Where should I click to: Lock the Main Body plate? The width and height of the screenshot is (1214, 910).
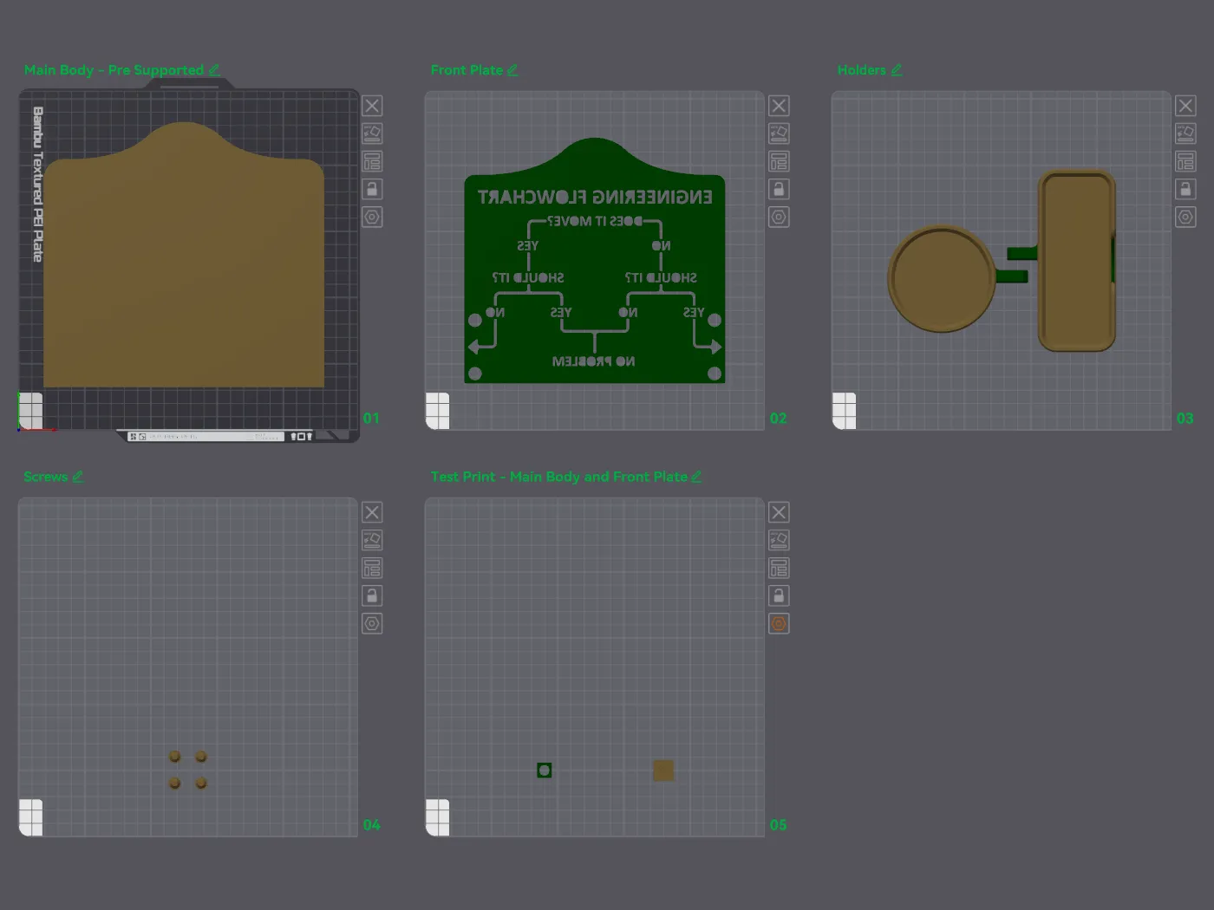click(x=372, y=189)
